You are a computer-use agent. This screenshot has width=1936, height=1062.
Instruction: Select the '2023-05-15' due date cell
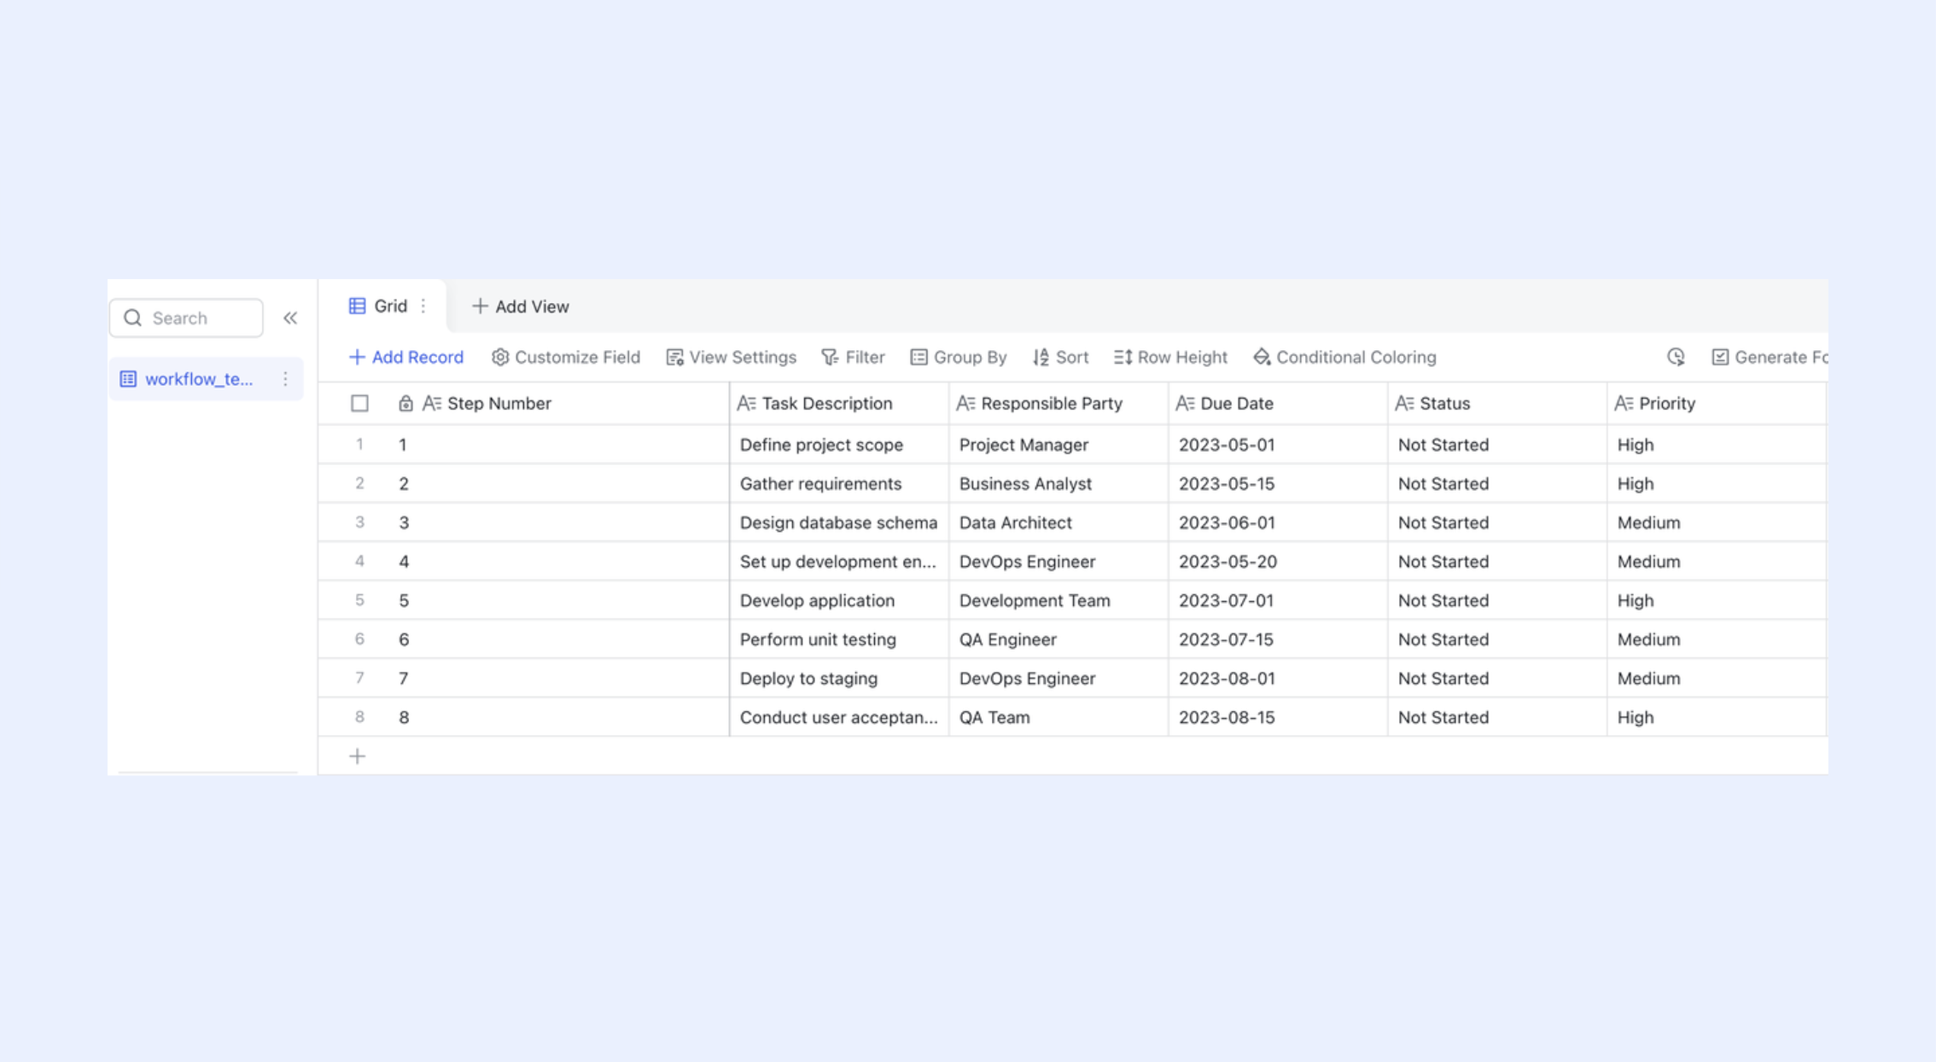[x=1278, y=484]
